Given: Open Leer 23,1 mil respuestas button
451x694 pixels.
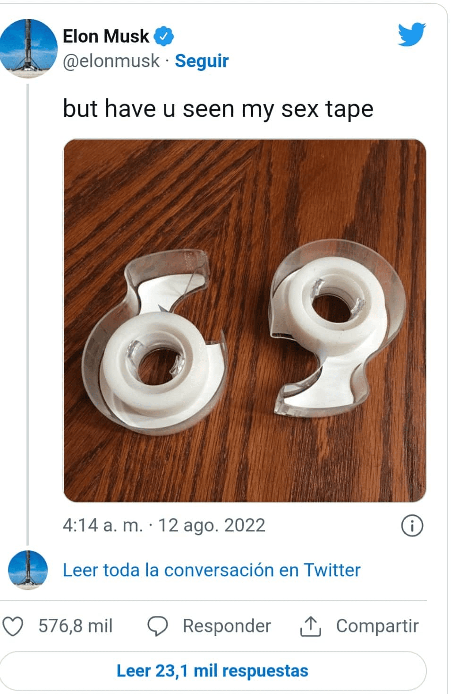Looking at the screenshot, I should pos(213,670).
